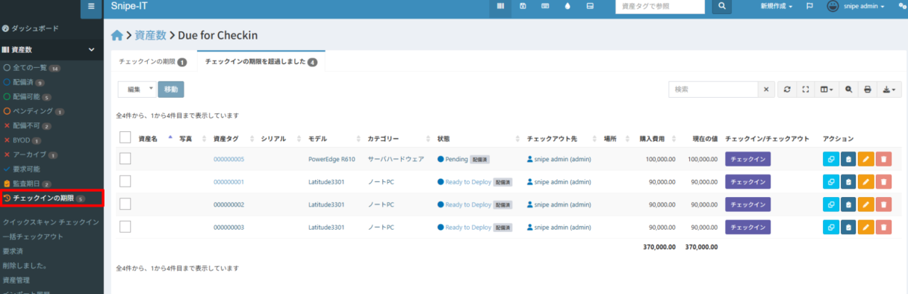The height and width of the screenshot is (294, 908).
Task: Open Licenses via navbar floppy-disk icon
Action: [523, 6]
